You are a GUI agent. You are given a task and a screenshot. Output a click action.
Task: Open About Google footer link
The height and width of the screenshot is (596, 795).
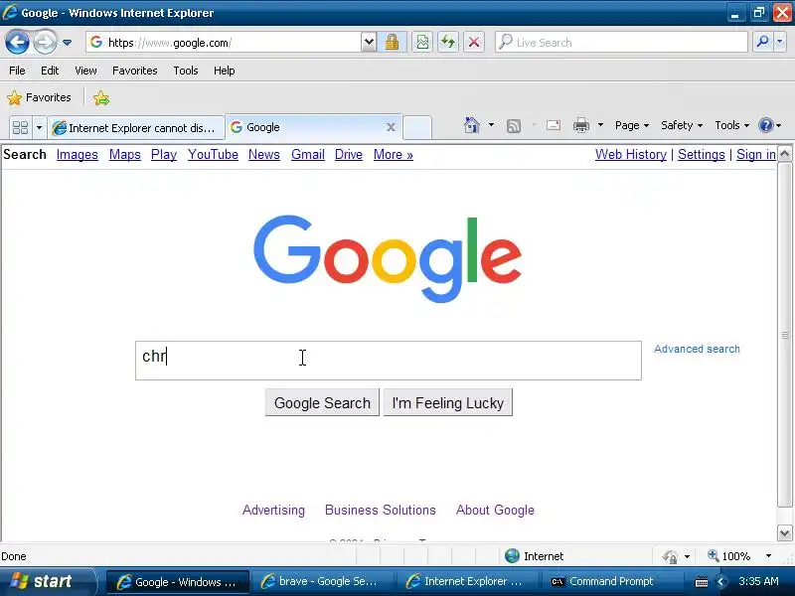(x=495, y=510)
